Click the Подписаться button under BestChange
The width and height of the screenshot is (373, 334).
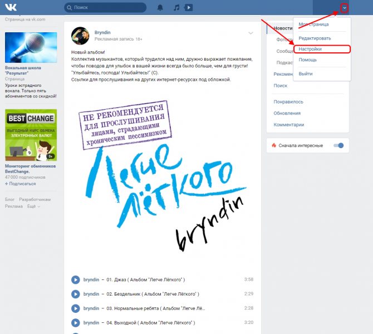pos(21,184)
